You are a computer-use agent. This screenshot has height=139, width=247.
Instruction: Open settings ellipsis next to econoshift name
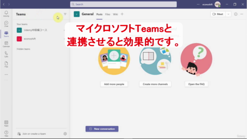[198, 4]
